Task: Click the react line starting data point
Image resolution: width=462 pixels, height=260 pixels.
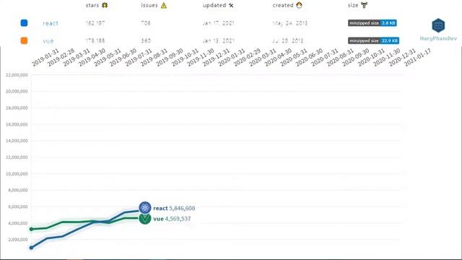Action: pyautogui.click(x=31, y=248)
